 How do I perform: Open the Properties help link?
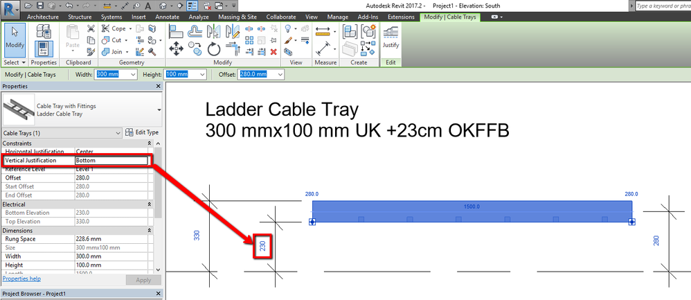21,279
